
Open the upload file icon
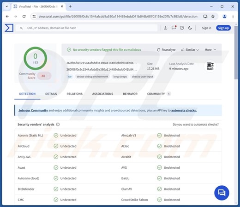pos(165,28)
